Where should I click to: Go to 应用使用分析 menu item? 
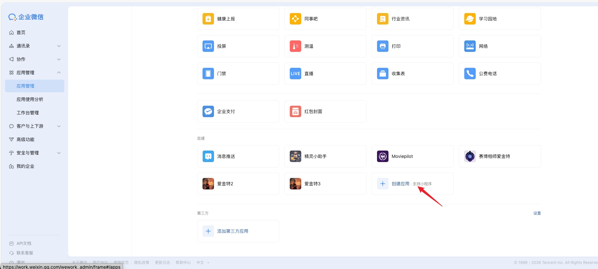click(x=30, y=100)
